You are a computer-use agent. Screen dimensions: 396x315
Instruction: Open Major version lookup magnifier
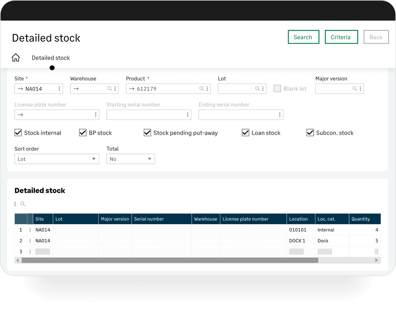pos(355,89)
